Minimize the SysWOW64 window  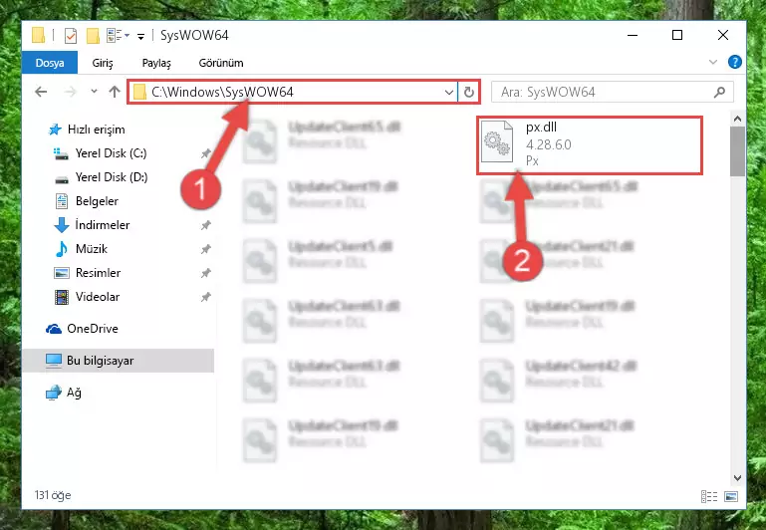tap(633, 35)
